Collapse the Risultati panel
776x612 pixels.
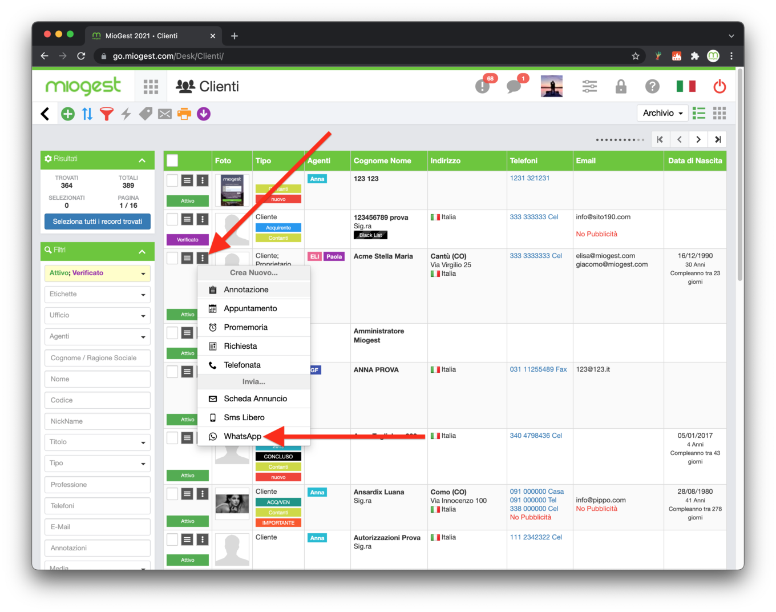coord(142,160)
